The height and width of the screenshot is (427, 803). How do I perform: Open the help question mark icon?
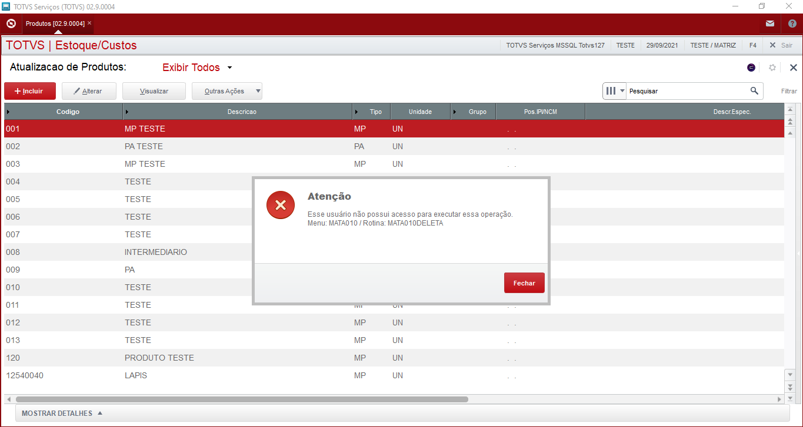coord(792,23)
